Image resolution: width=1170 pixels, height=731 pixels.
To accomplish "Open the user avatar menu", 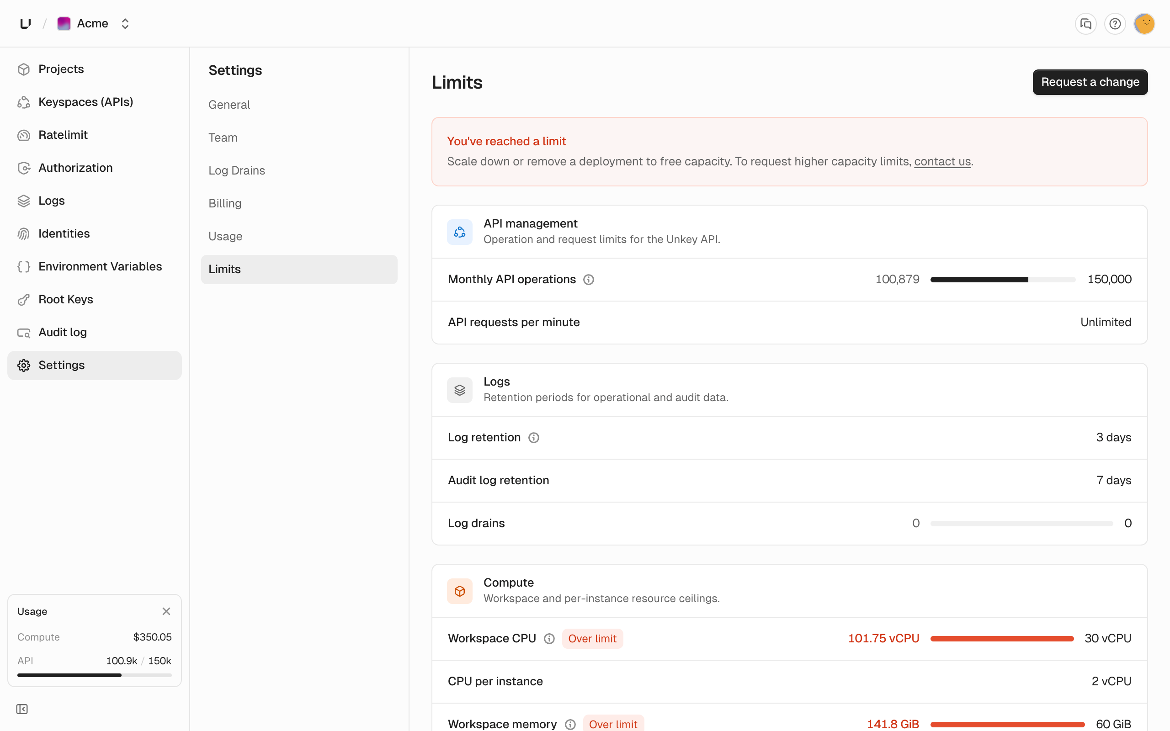I will coord(1144,24).
